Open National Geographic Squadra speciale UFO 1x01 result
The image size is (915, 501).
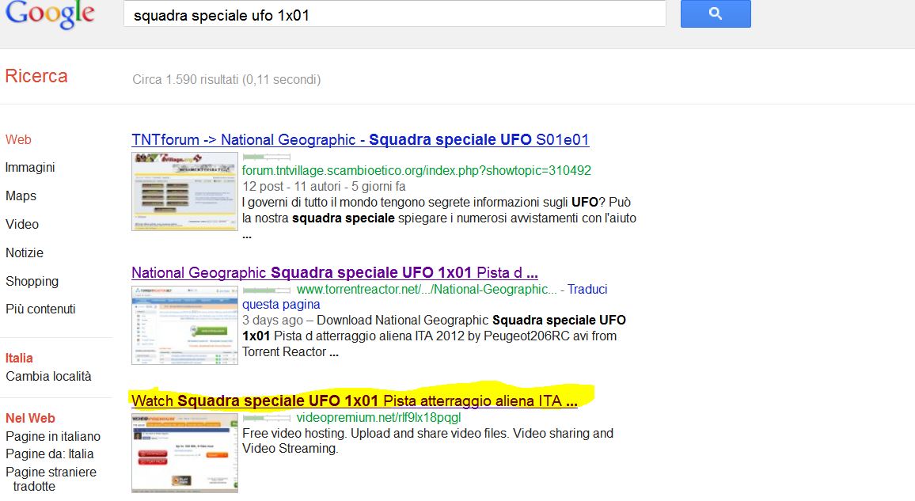[x=334, y=273]
